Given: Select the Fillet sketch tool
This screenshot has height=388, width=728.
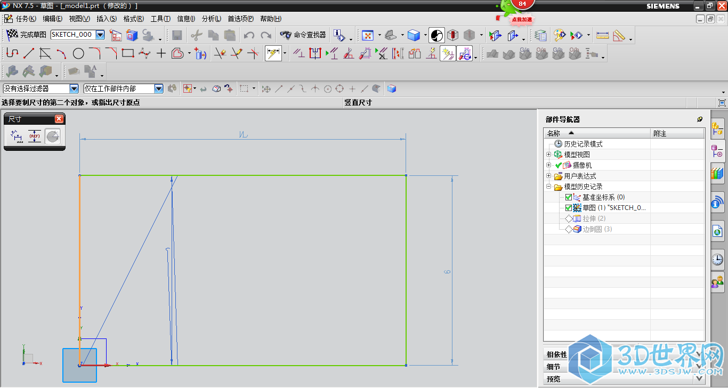Looking at the screenshot, I should click(x=95, y=53).
